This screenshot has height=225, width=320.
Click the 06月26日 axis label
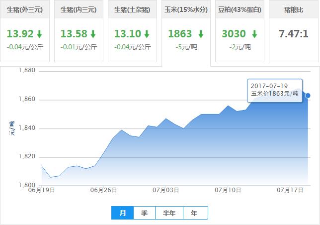(x=103, y=190)
